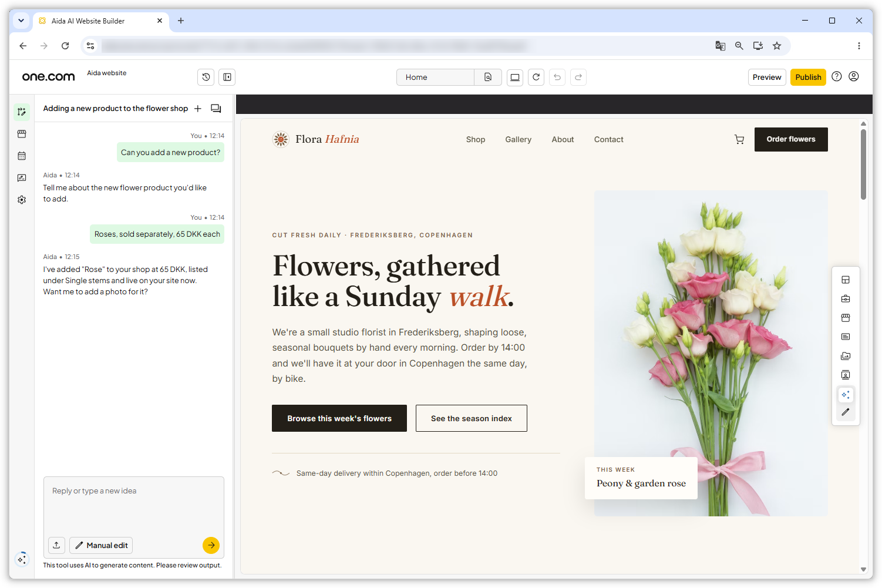Open the store tool in right toolbar
Screen dimensions: 882x588
pyautogui.click(x=846, y=318)
